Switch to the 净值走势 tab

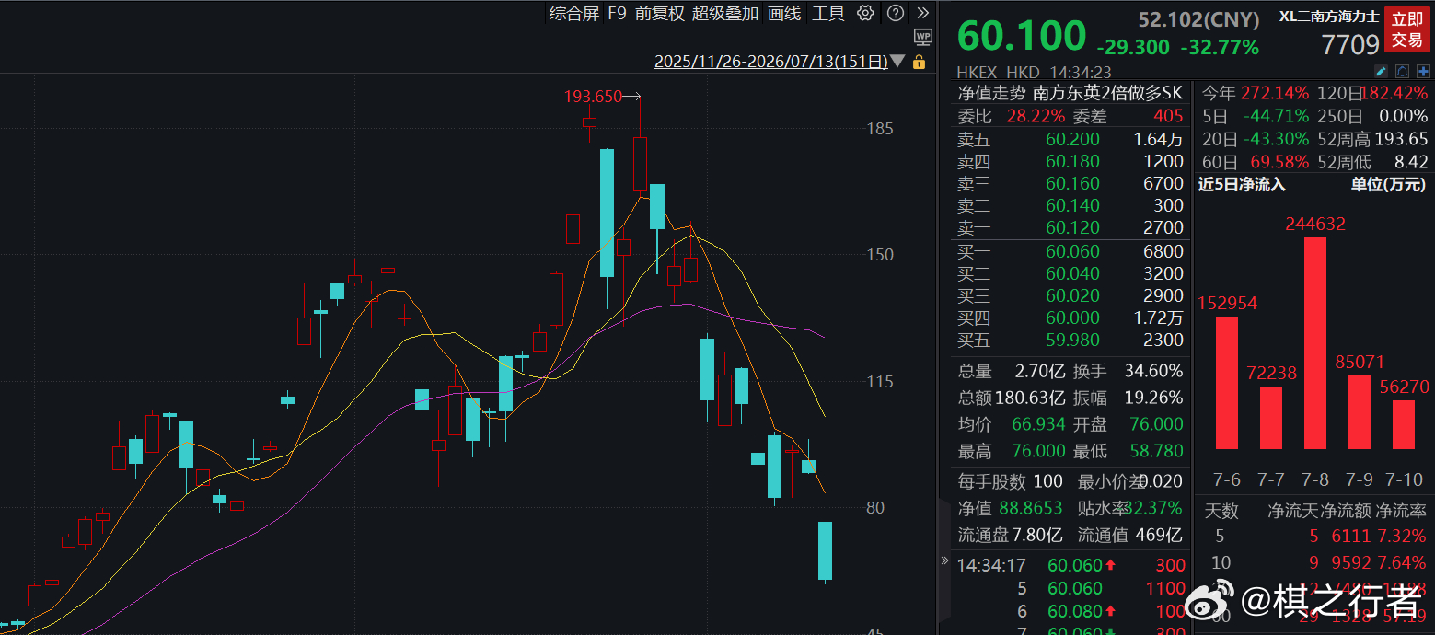(x=991, y=93)
